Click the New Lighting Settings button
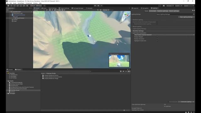 186,17
